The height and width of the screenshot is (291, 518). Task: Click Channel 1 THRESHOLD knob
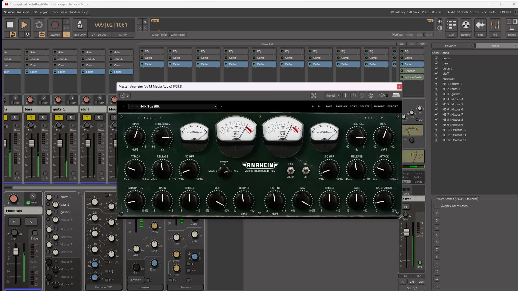coord(162,137)
